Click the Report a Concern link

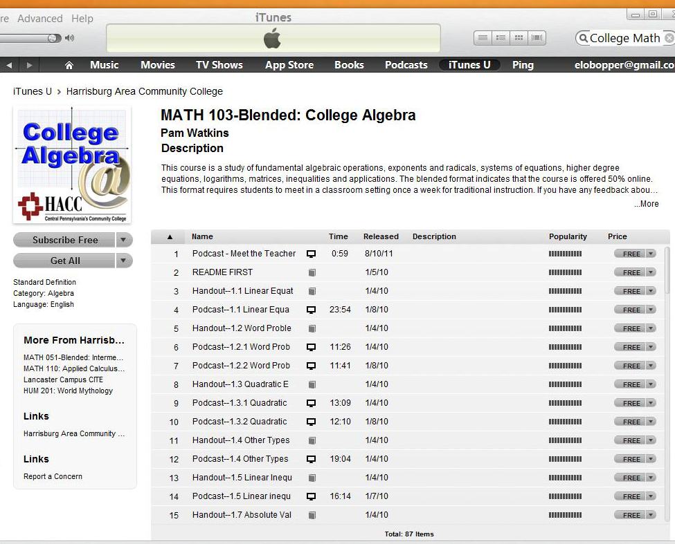[53, 476]
